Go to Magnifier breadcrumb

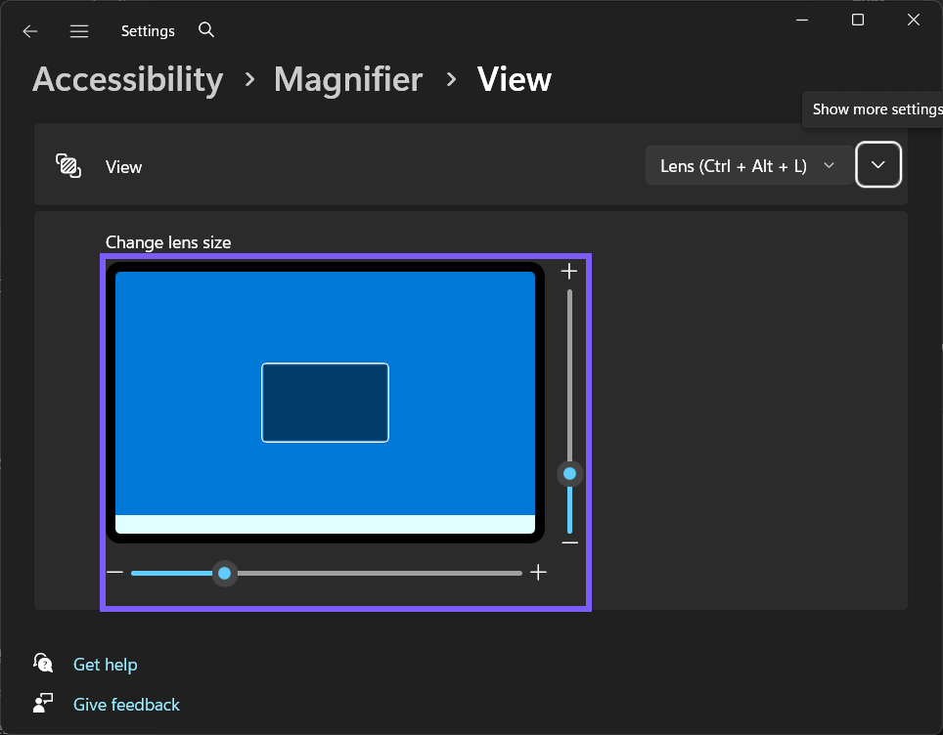[x=348, y=79]
